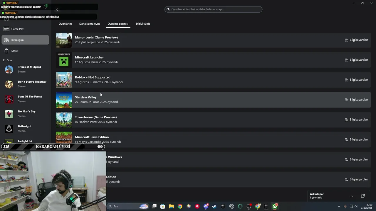The width and height of the screenshot is (376, 211).
Task: Focus the game search field
Action: [213, 9]
